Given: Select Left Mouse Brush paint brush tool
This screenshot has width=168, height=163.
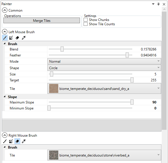Looking at the screenshot, I should (5, 38).
